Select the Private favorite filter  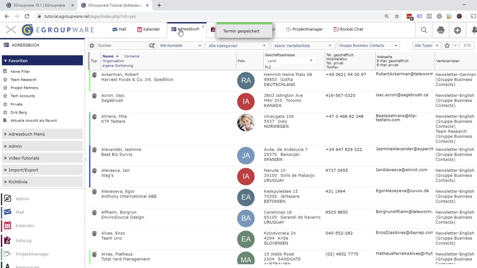tap(16, 104)
